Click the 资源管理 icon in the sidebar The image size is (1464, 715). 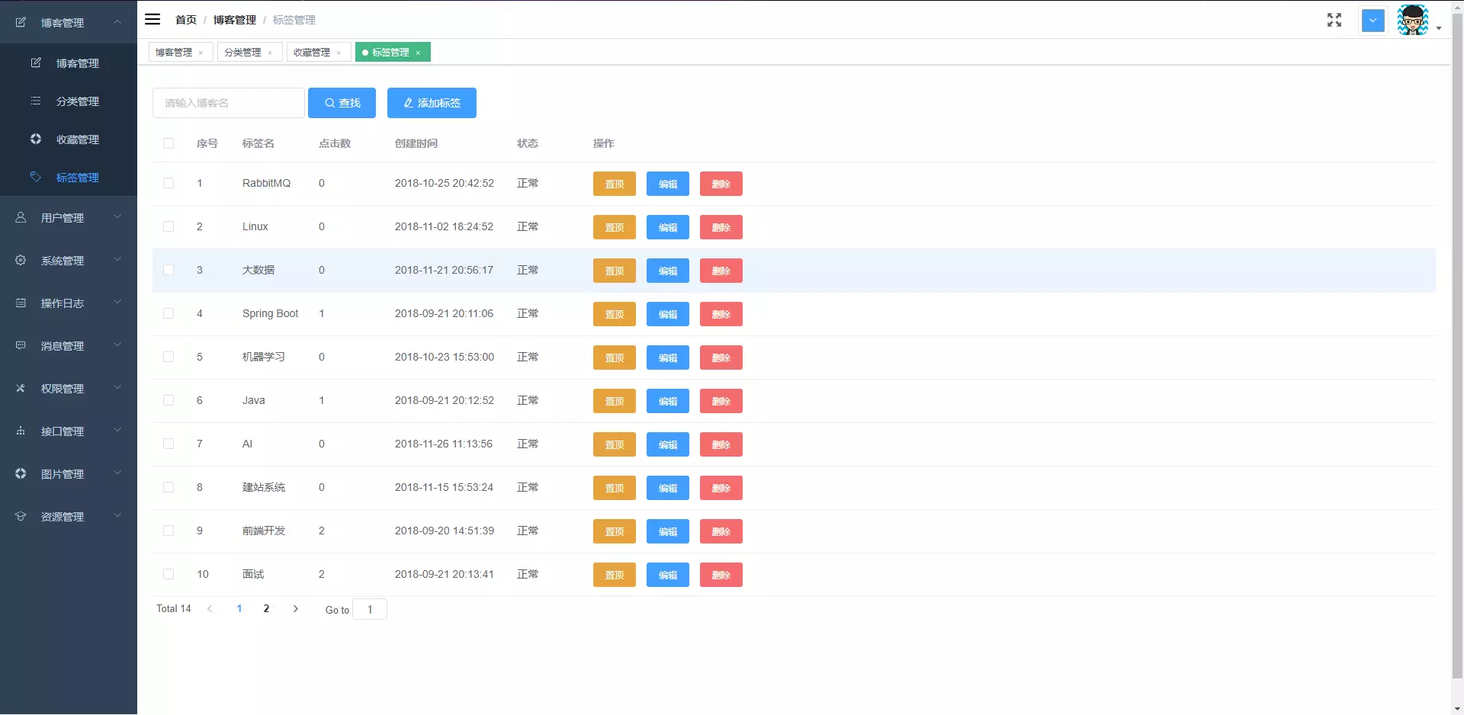(x=21, y=516)
